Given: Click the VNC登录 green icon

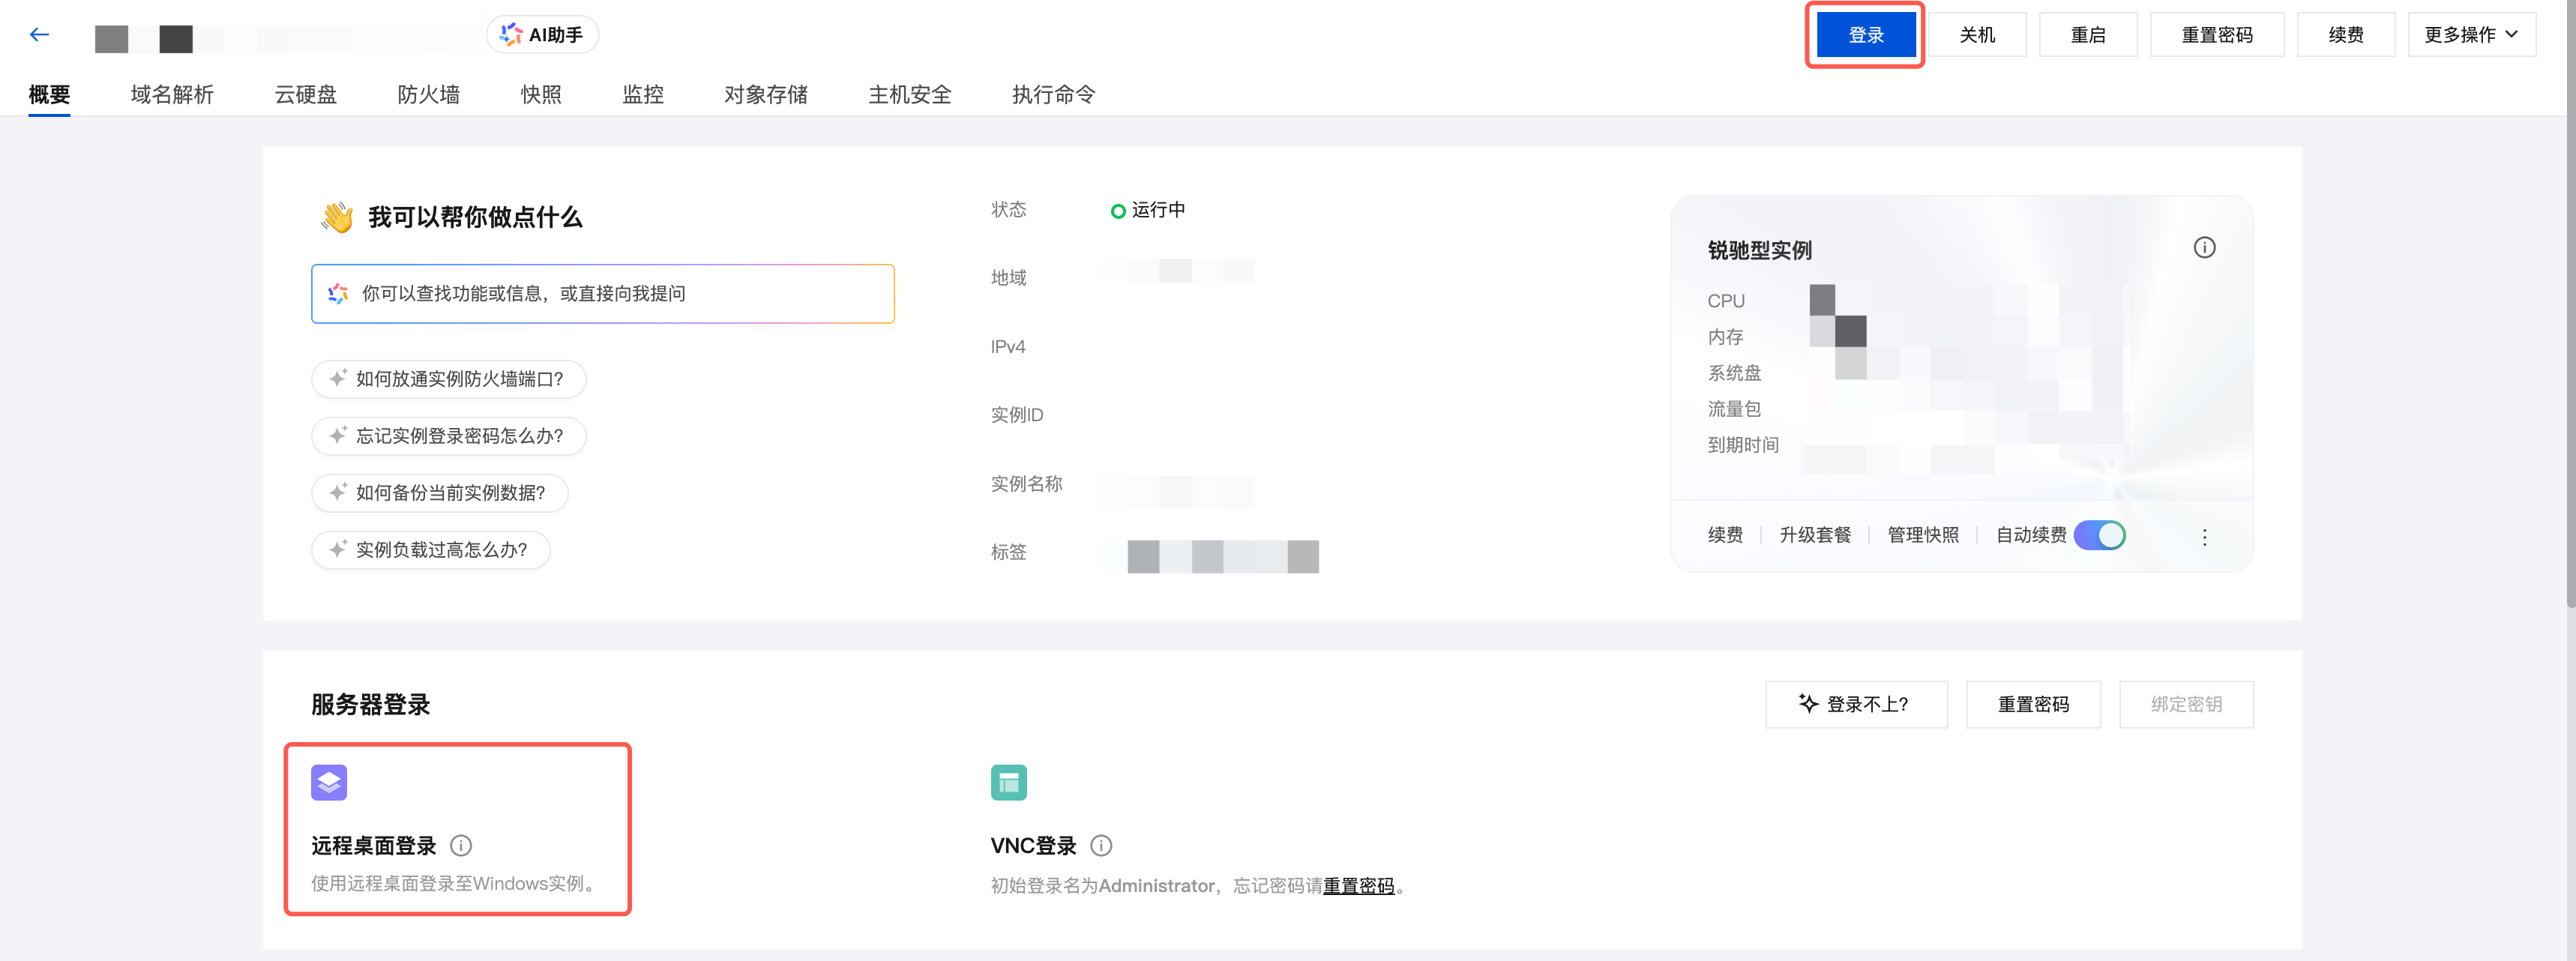Looking at the screenshot, I should (1008, 782).
